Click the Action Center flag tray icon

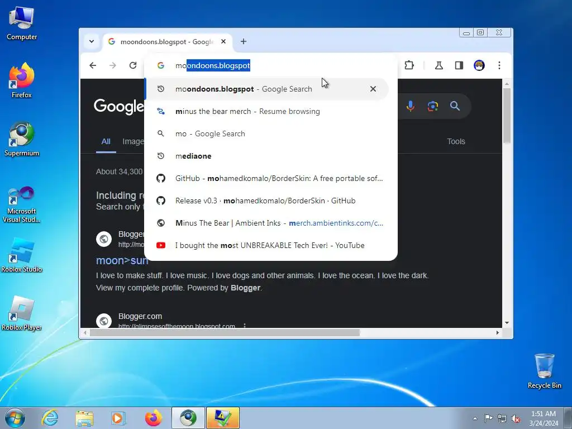pos(488,418)
